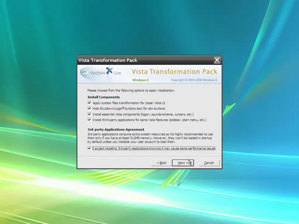299x224 pixels.
Task: Toggle Hide Shutdown/Logoff buttons text checkbox
Action: (x=89, y=108)
